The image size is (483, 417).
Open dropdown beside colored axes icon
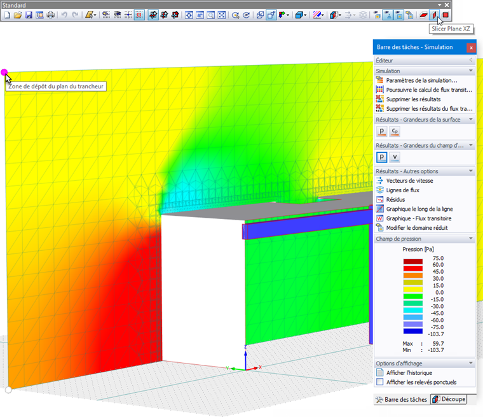pyautogui.click(x=288, y=15)
